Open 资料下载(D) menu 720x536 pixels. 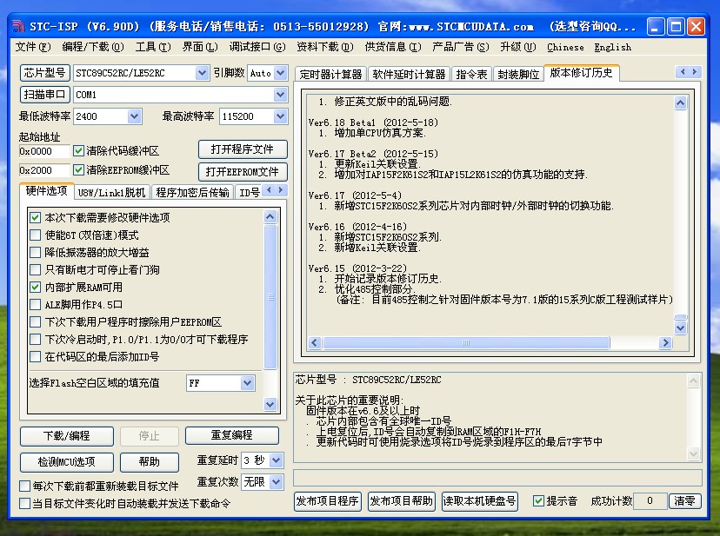coord(325,47)
